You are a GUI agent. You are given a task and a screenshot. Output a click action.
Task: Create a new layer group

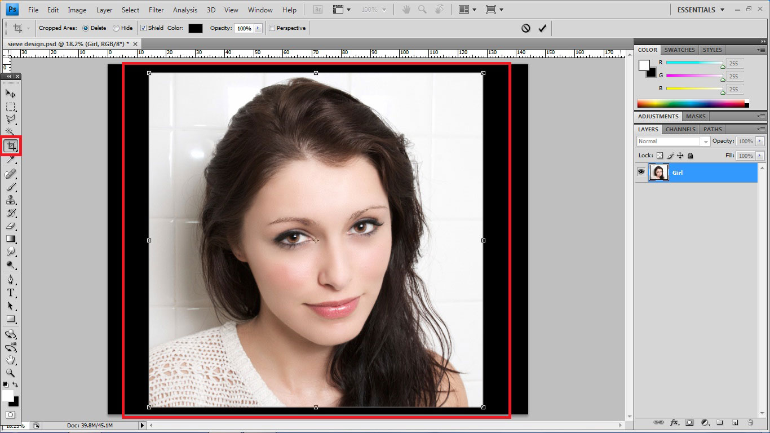point(720,422)
